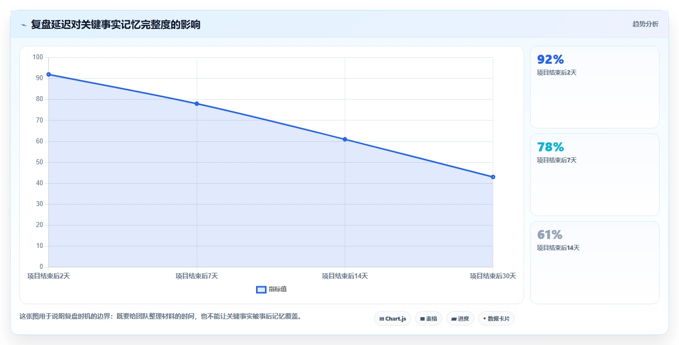The height and width of the screenshot is (345, 679).
Task: Click the 表格 tag pill
Action: (x=428, y=319)
